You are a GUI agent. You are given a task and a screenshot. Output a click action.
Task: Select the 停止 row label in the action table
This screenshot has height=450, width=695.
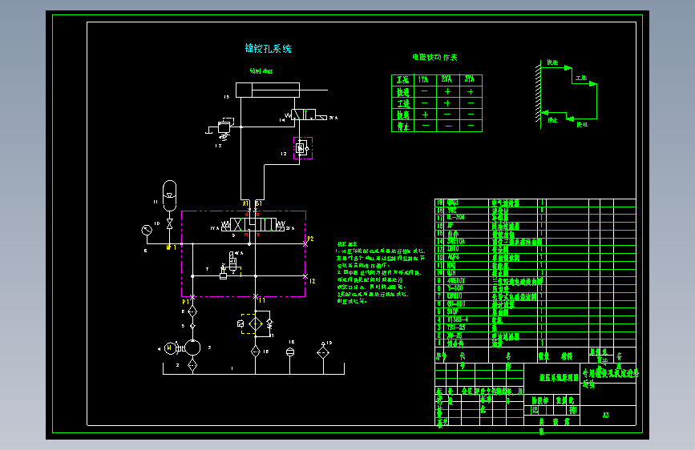(x=403, y=127)
